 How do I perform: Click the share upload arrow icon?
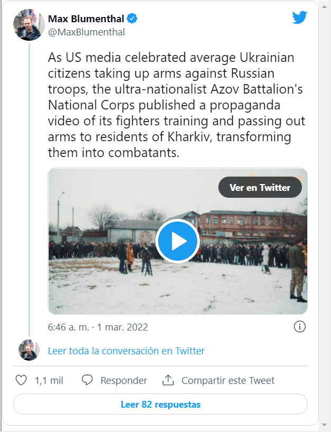168,380
